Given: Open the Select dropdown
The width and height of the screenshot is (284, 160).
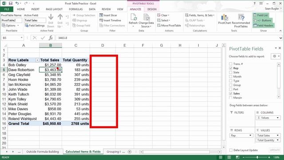Looking at the screenshot, I should tap(164, 20).
